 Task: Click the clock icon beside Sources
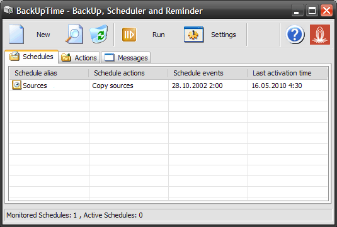pyautogui.click(x=16, y=85)
